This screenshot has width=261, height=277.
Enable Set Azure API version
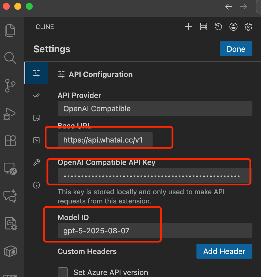point(63,272)
